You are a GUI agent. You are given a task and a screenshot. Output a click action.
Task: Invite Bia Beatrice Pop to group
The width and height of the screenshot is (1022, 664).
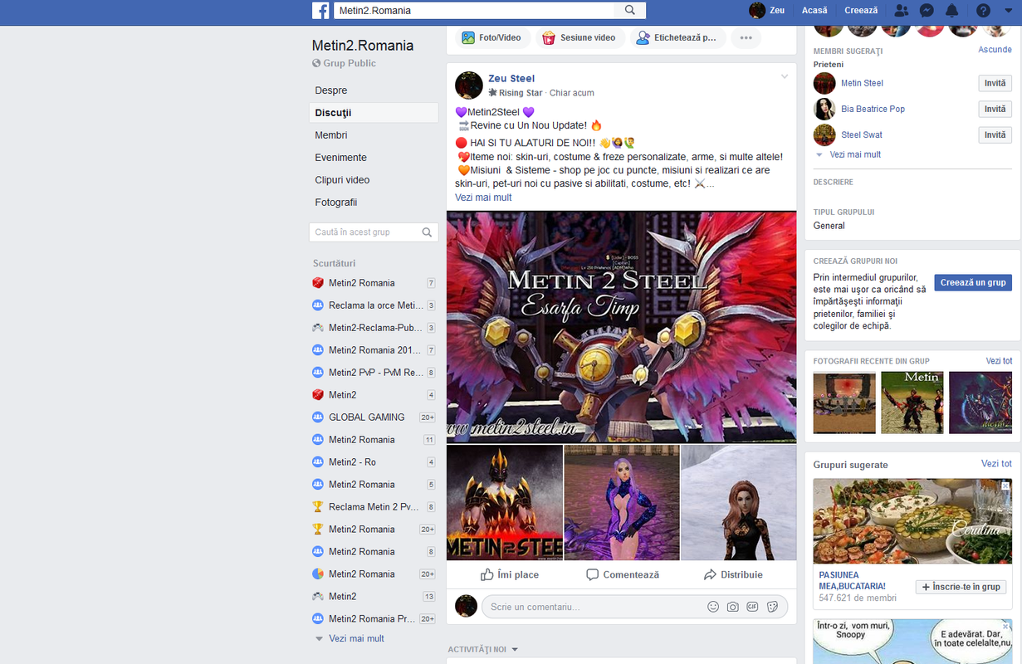click(x=995, y=109)
